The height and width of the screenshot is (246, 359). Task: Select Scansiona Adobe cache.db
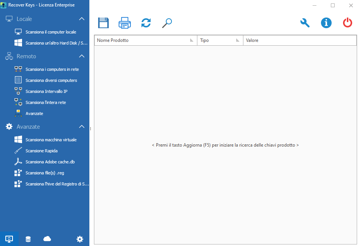pos(50,161)
